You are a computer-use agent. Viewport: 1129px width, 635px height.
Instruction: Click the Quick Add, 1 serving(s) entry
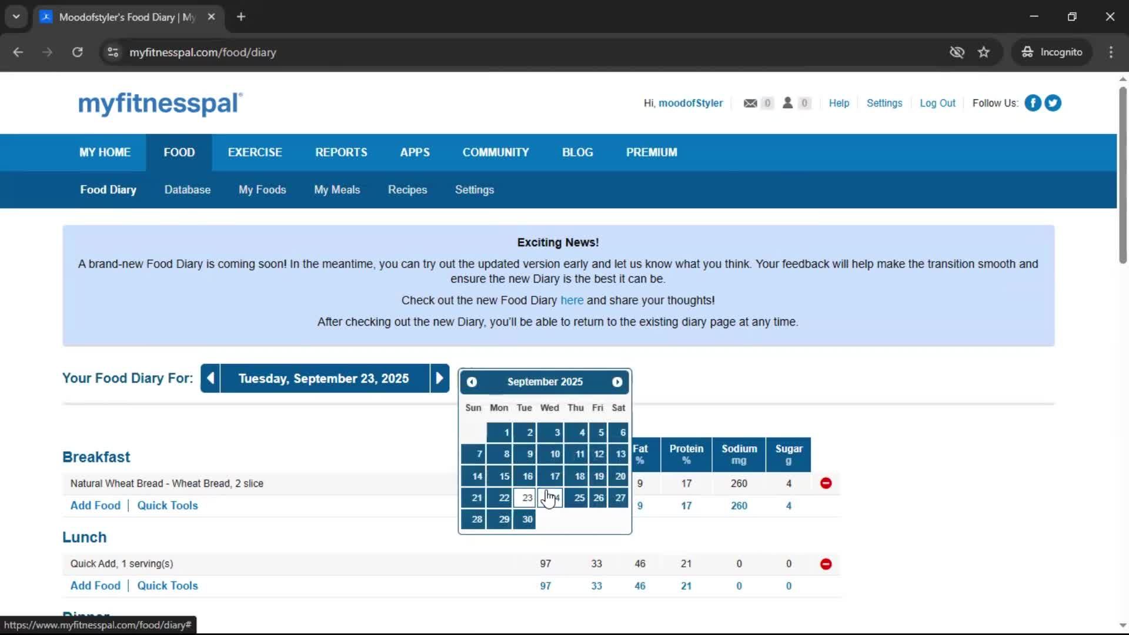pyautogui.click(x=122, y=564)
